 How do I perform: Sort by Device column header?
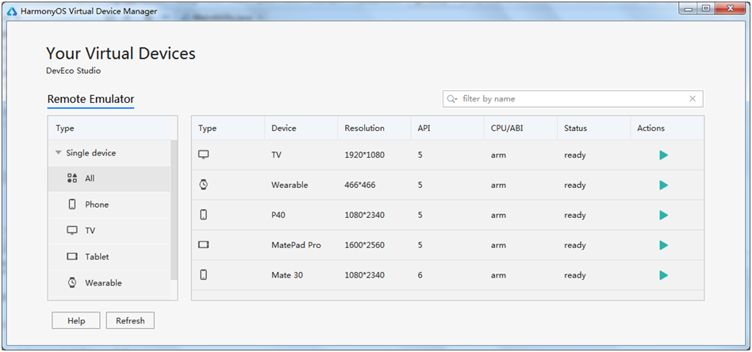(x=301, y=128)
